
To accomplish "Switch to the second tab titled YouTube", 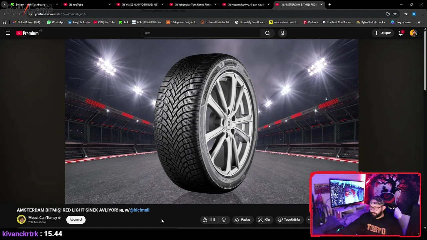I will pos(87,5).
